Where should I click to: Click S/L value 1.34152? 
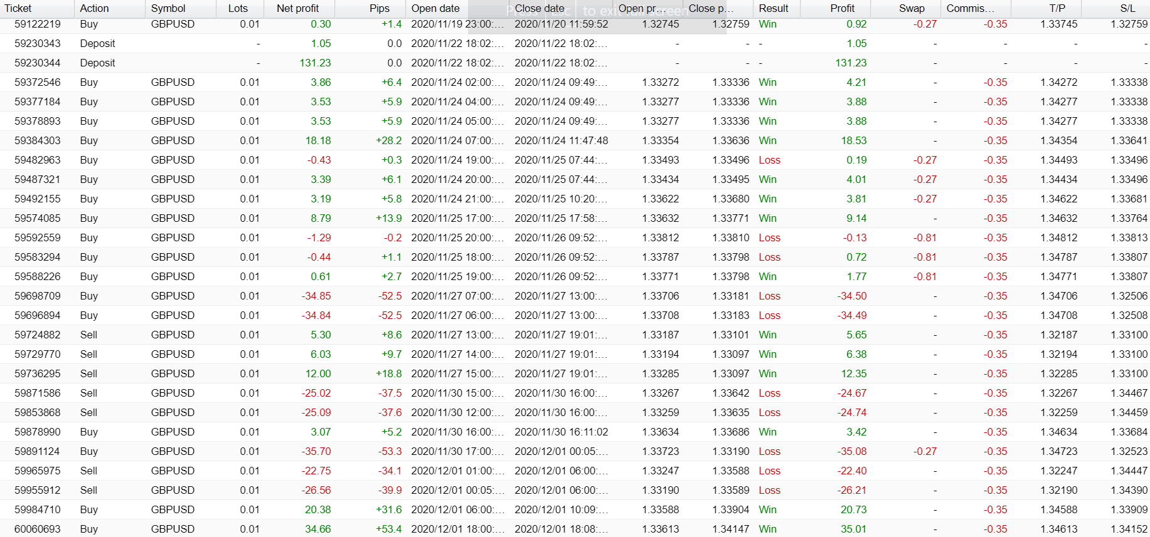1129,529
